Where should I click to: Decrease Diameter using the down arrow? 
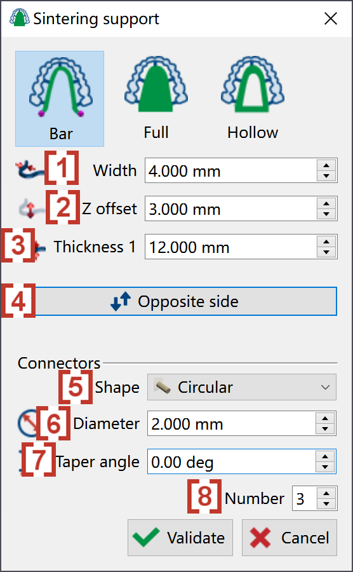tap(325, 429)
